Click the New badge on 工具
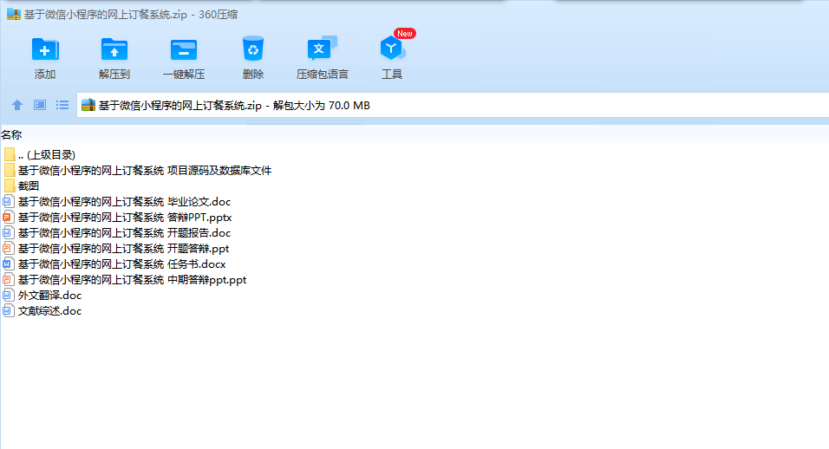Screen dimensions: 829x449 click(x=405, y=33)
